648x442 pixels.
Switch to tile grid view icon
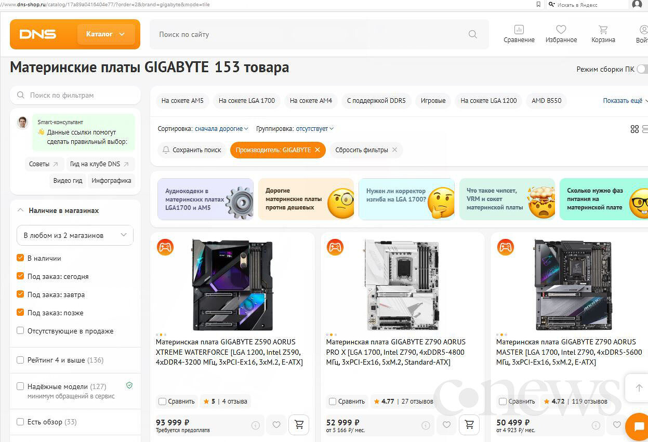coord(634,129)
